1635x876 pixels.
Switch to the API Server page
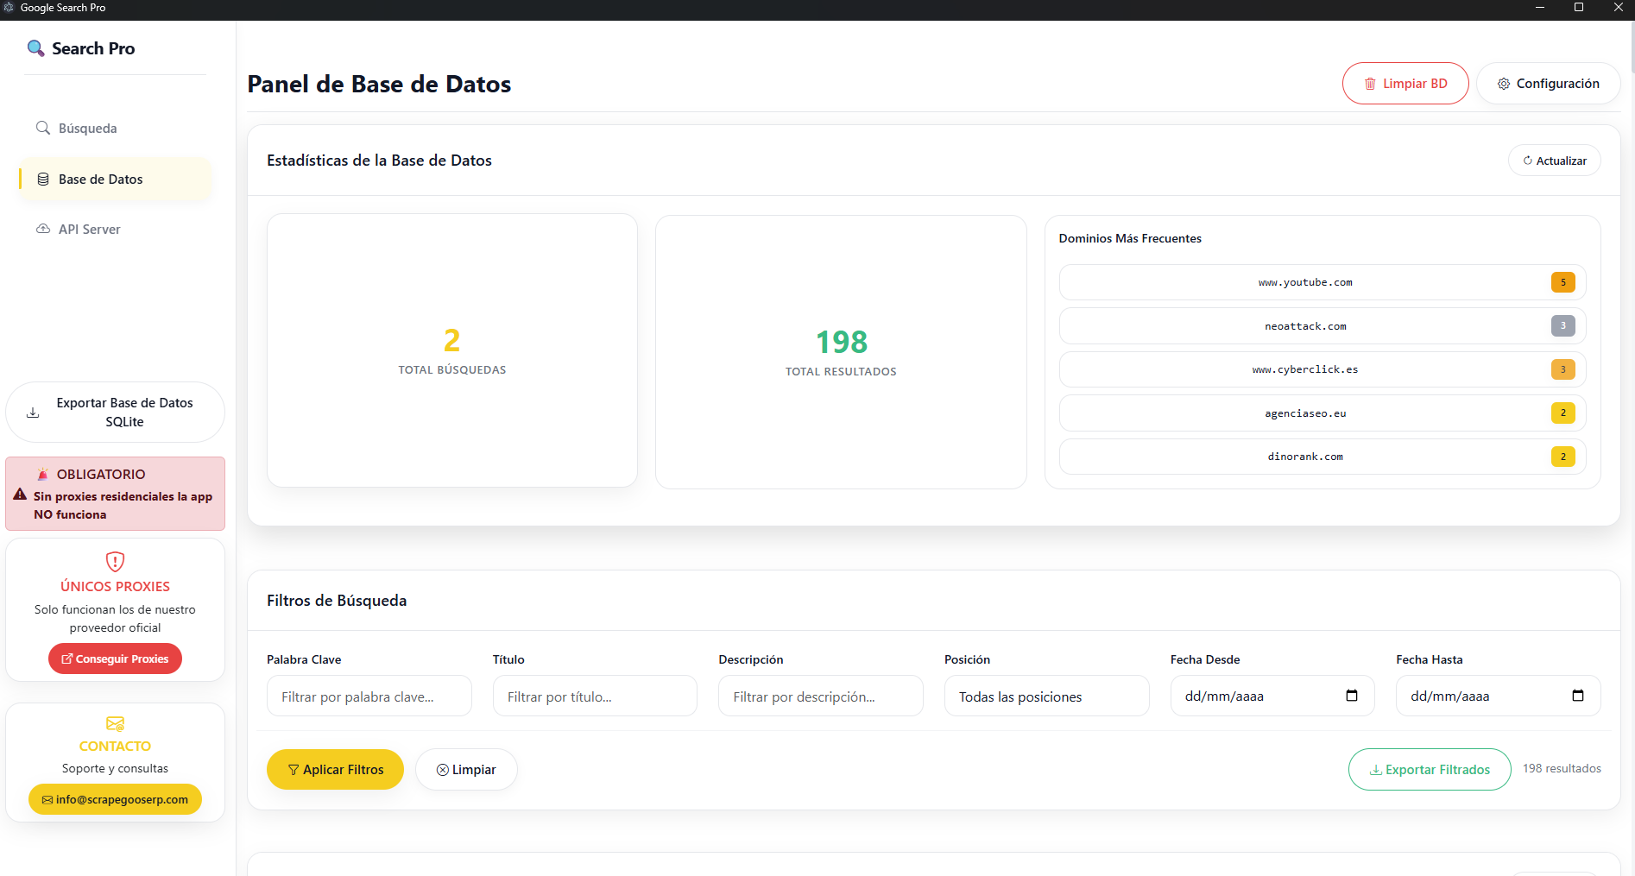[89, 230]
